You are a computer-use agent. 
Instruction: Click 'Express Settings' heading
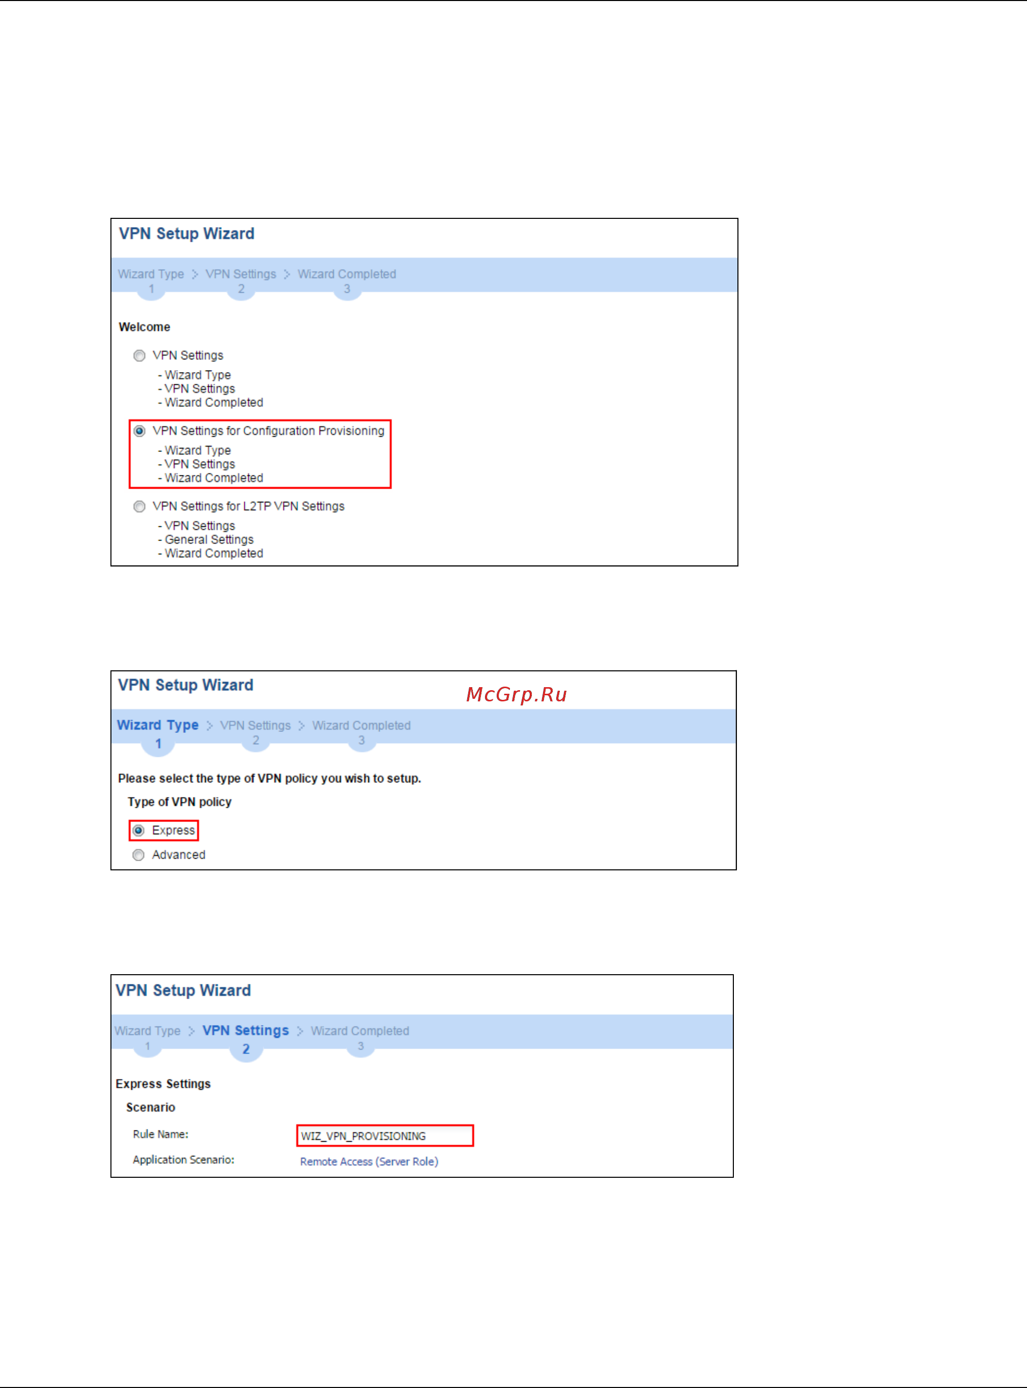pyautogui.click(x=163, y=1084)
